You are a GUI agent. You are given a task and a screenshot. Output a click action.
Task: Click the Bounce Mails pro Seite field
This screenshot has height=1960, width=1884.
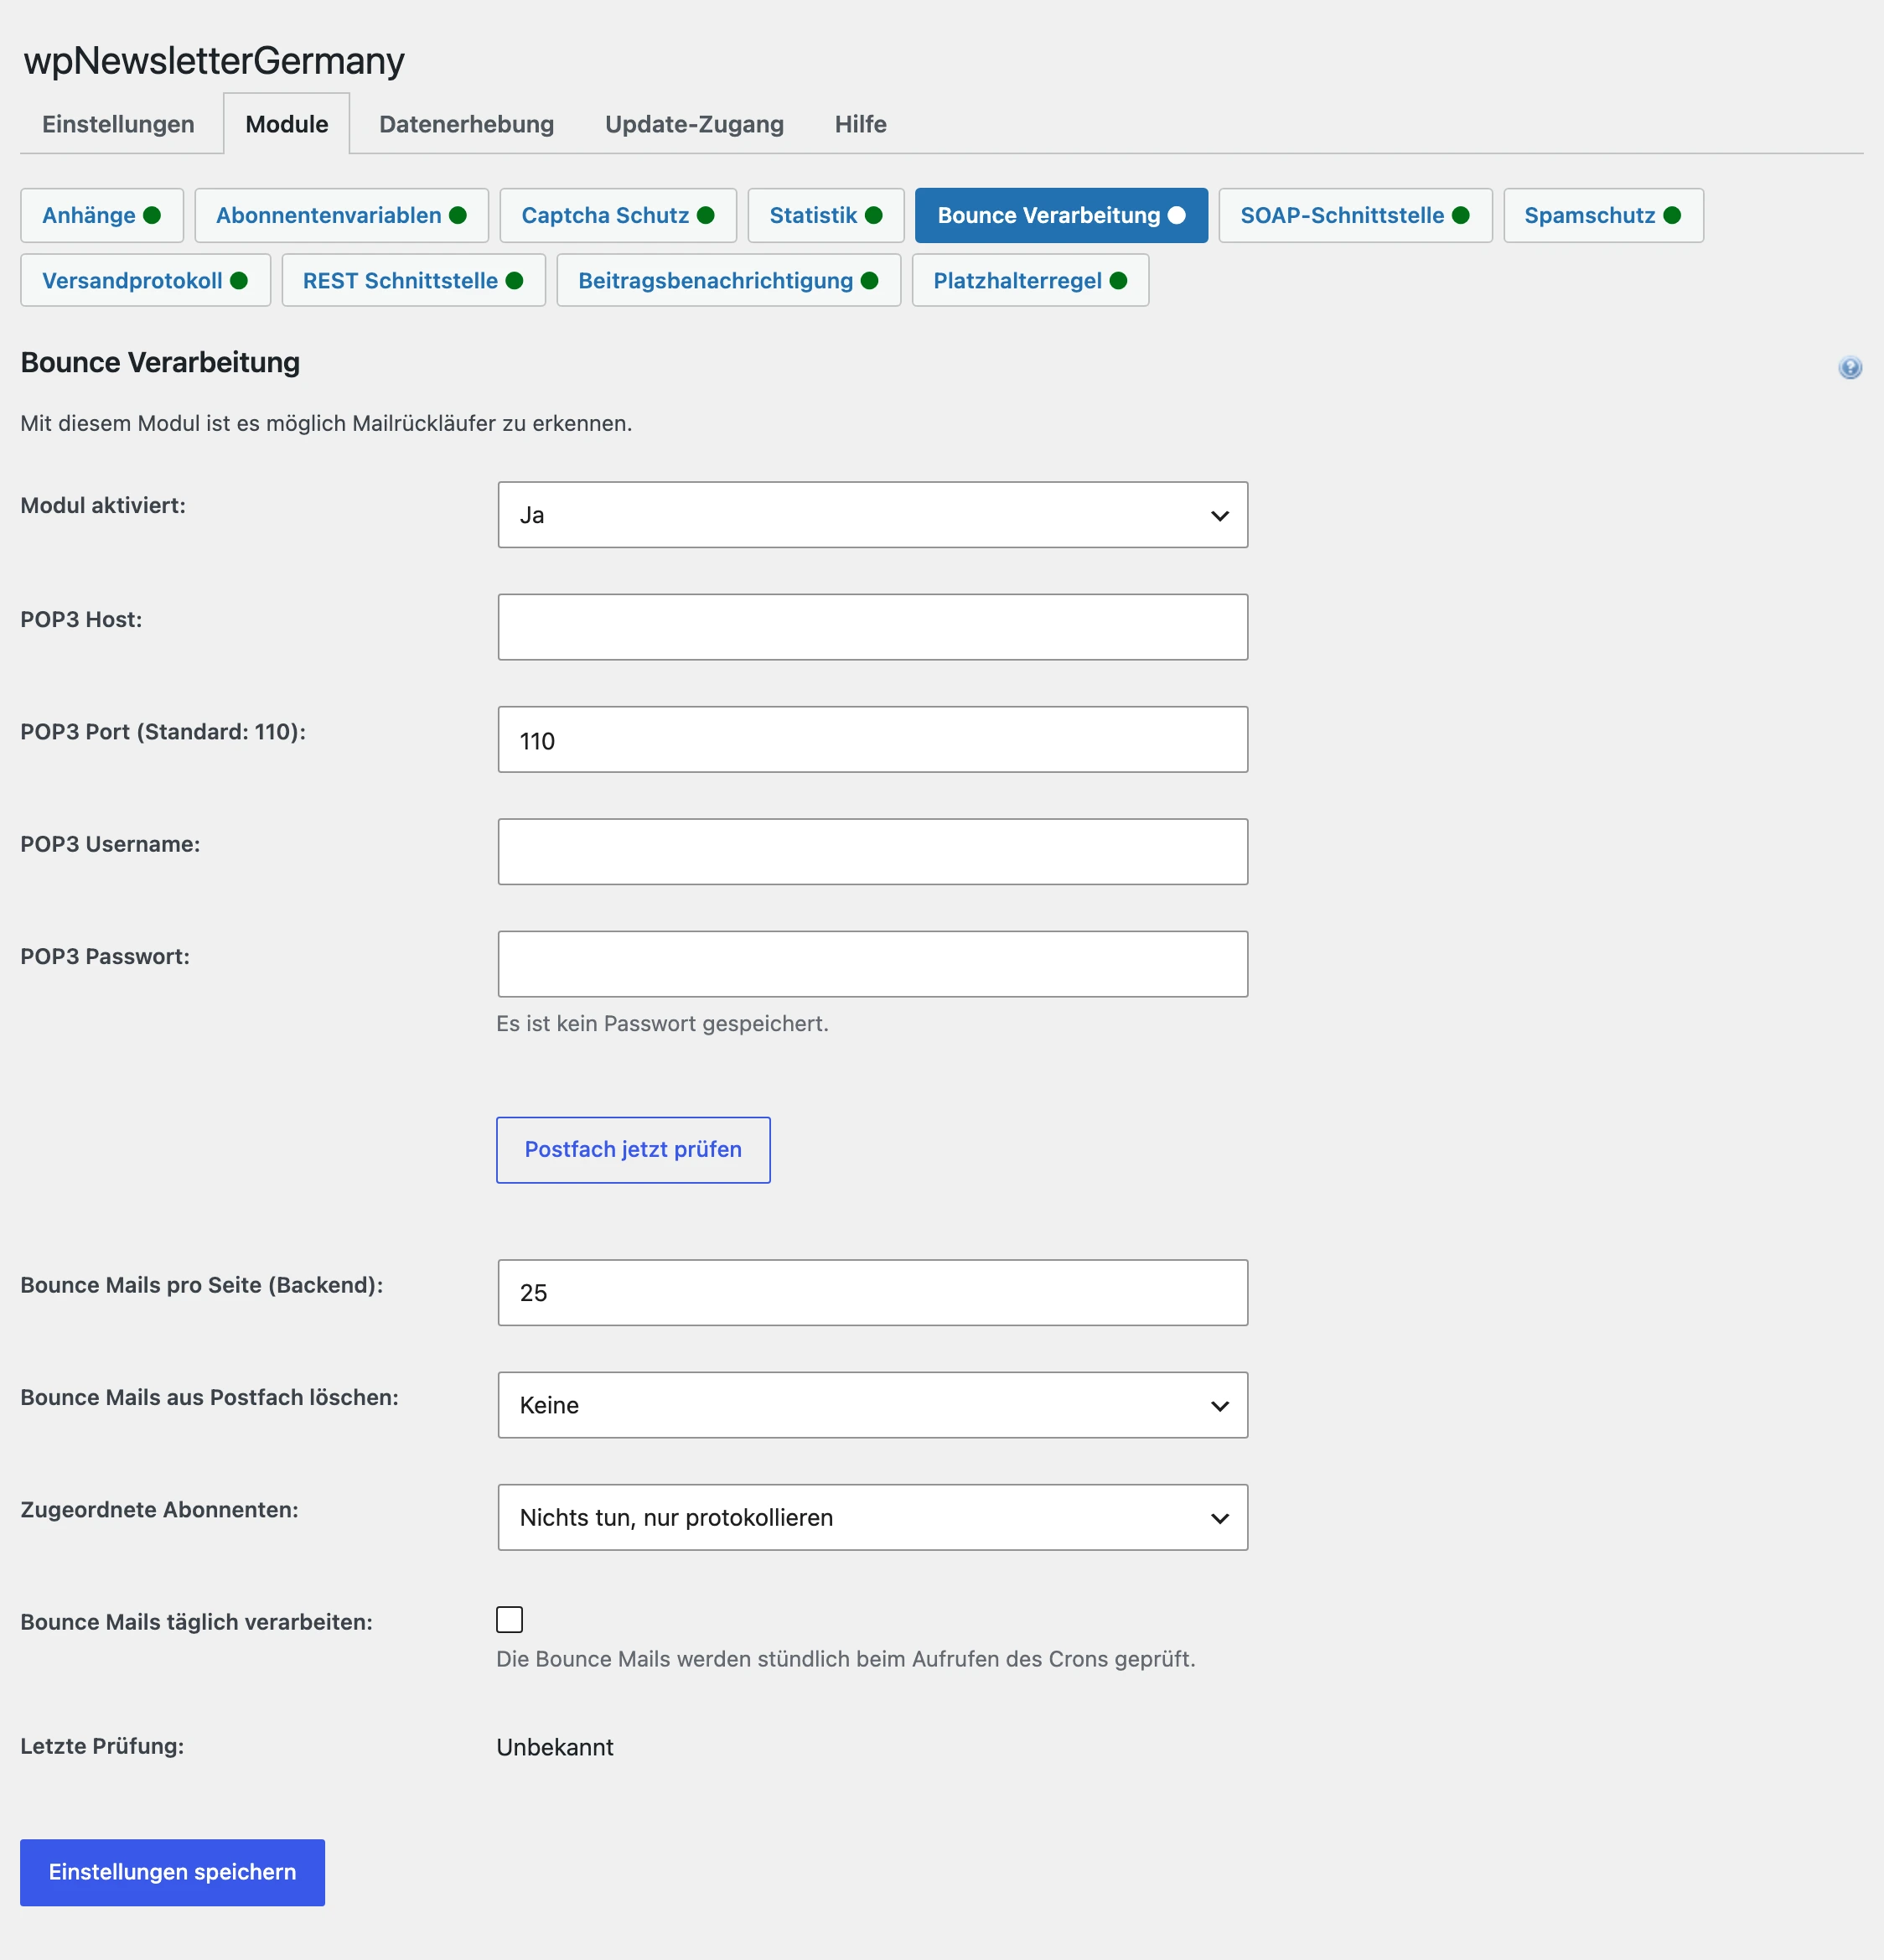[872, 1292]
